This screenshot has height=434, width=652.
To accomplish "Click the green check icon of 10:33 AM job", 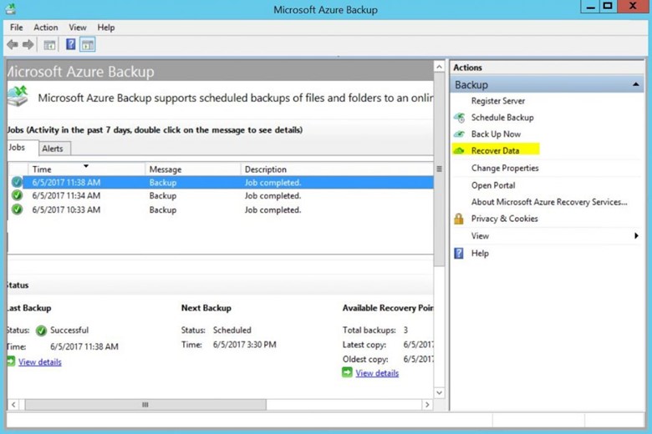I will click(17, 209).
